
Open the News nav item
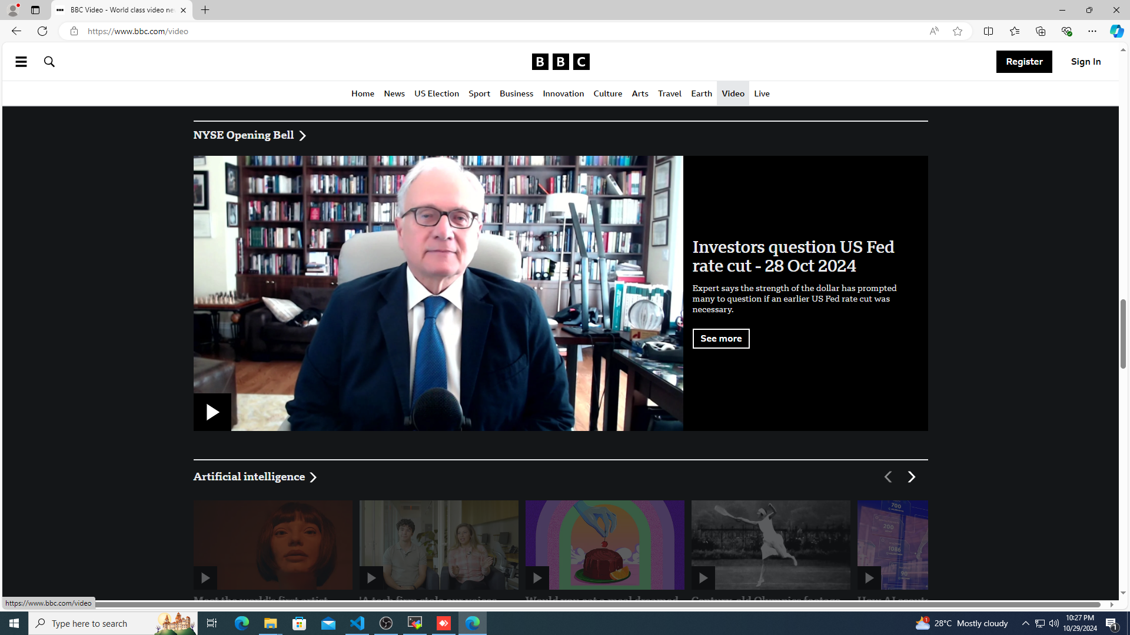(x=394, y=93)
